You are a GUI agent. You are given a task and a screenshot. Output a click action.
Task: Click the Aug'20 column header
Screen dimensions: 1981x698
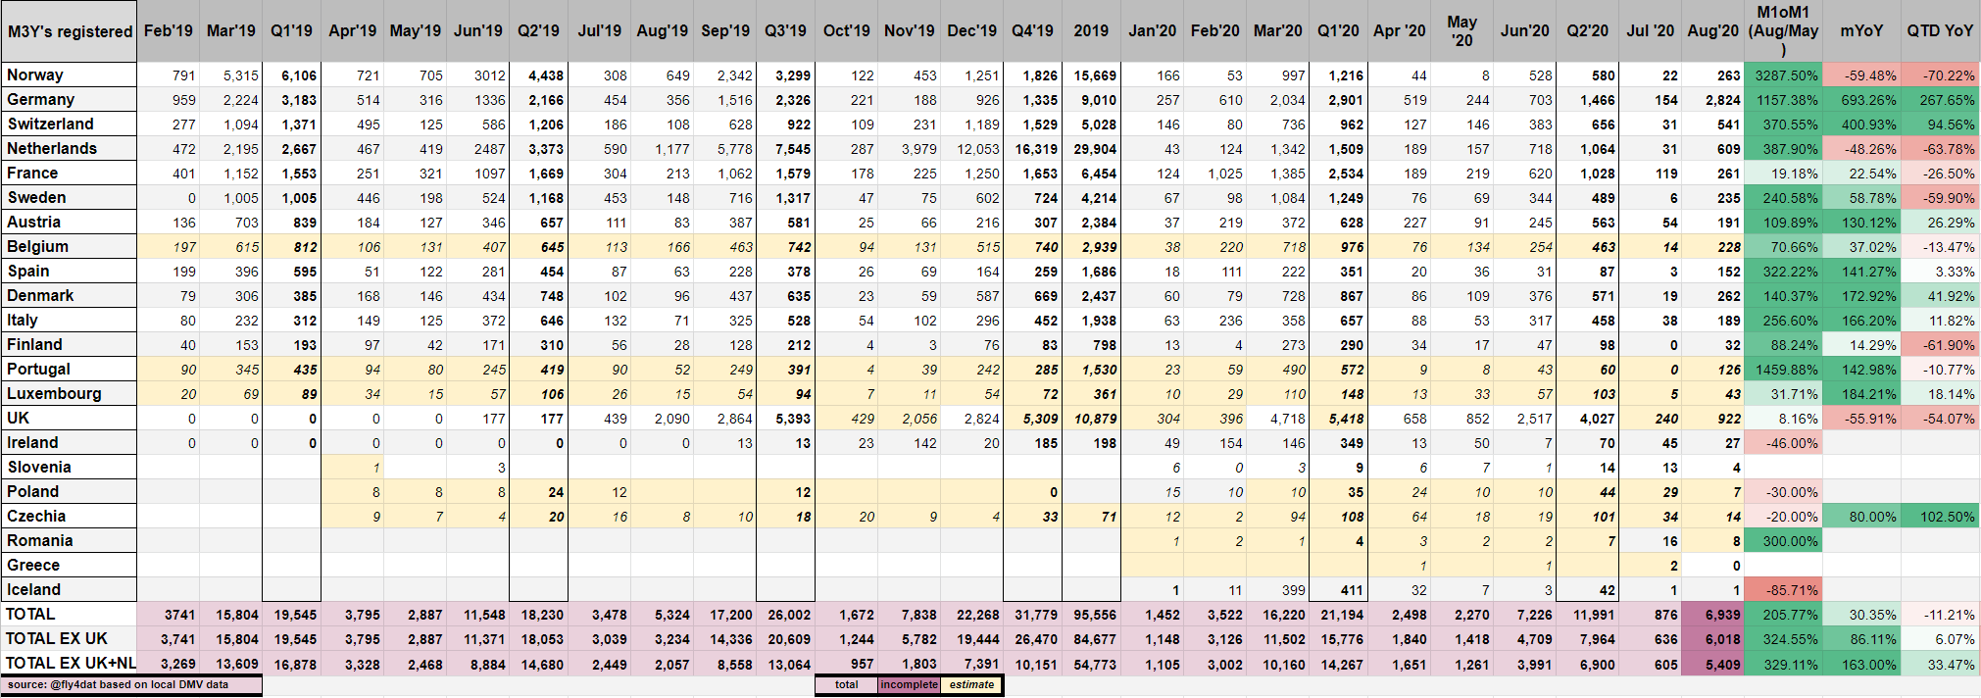pos(1712,31)
